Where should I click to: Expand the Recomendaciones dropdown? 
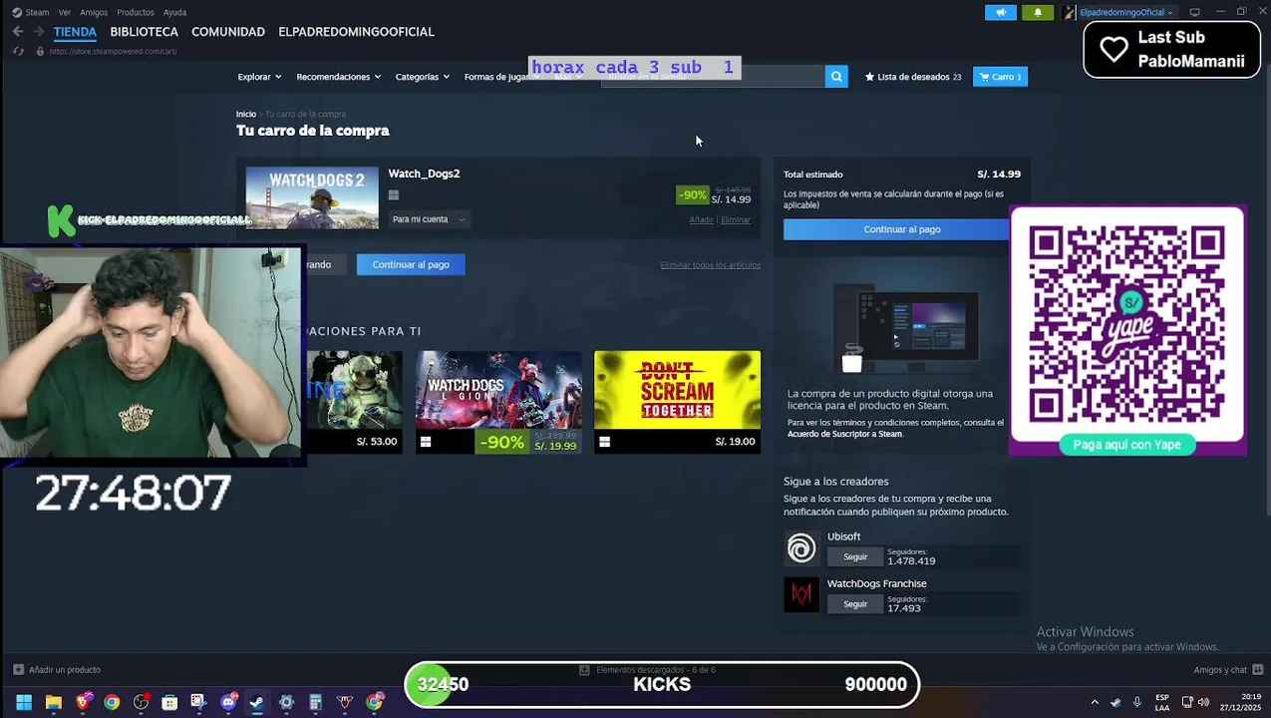(338, 77)
